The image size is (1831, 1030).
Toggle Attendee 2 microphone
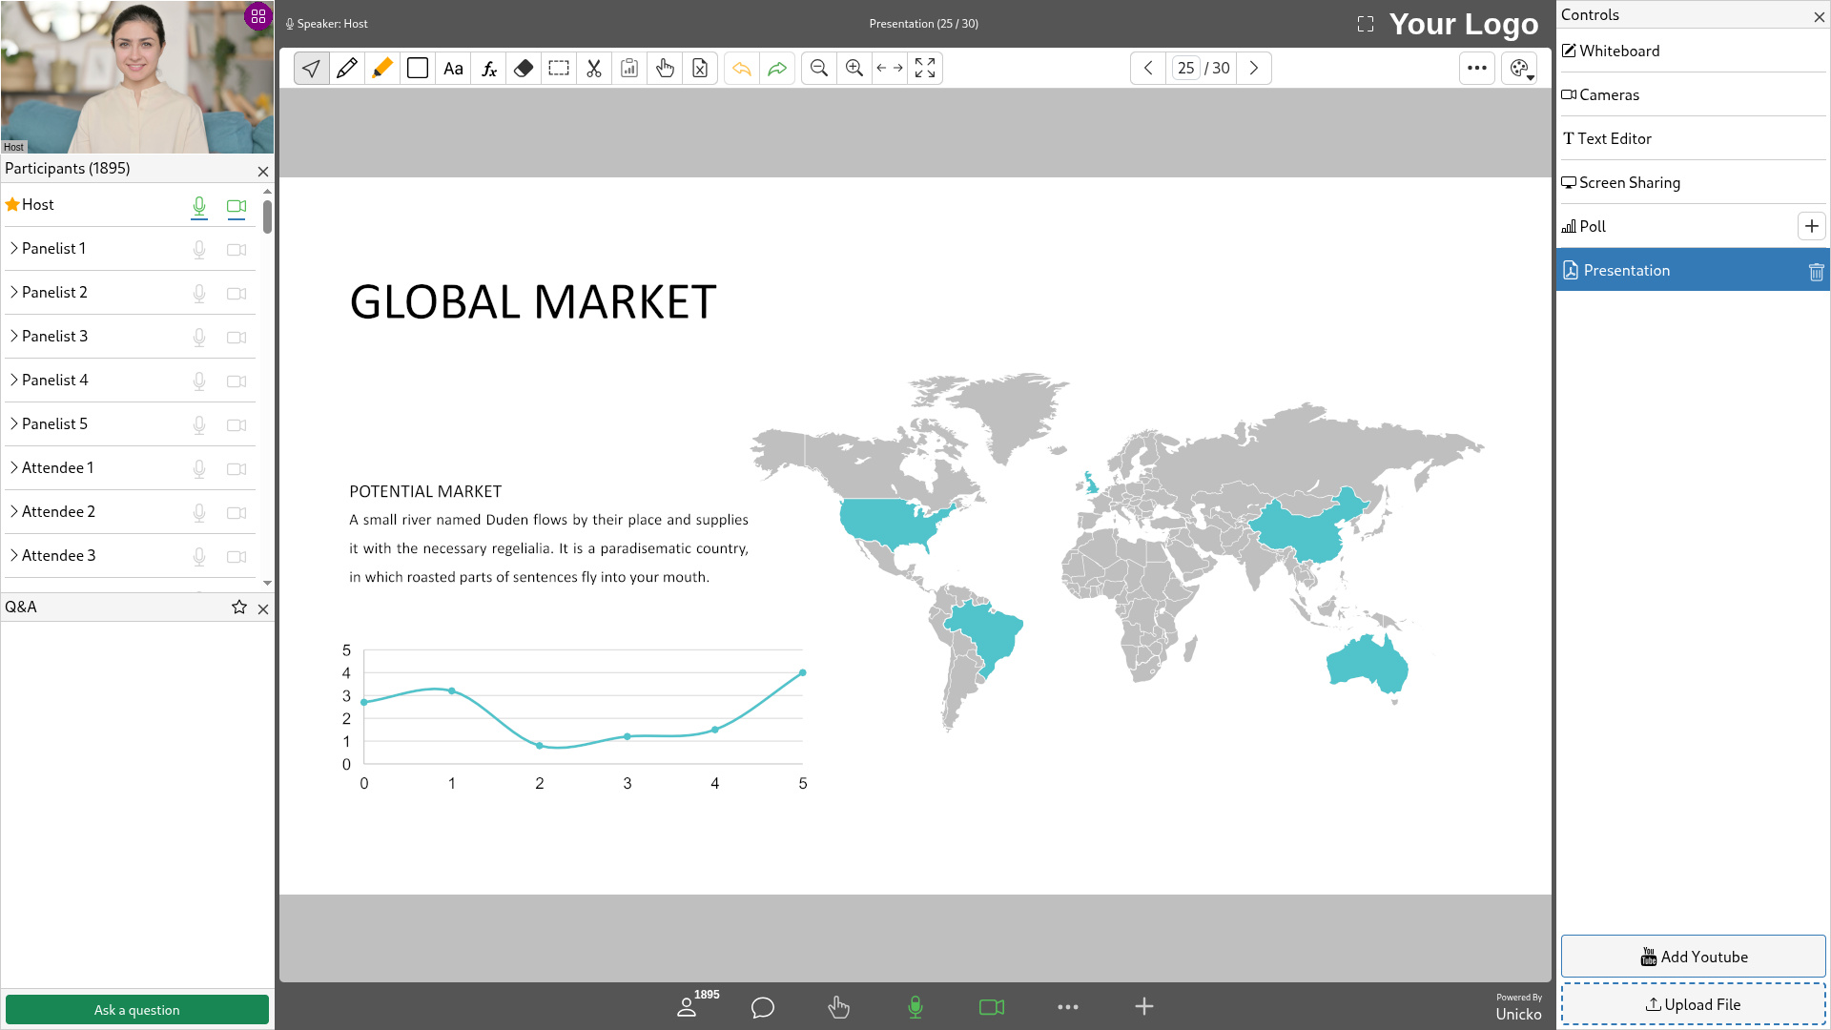199,513
